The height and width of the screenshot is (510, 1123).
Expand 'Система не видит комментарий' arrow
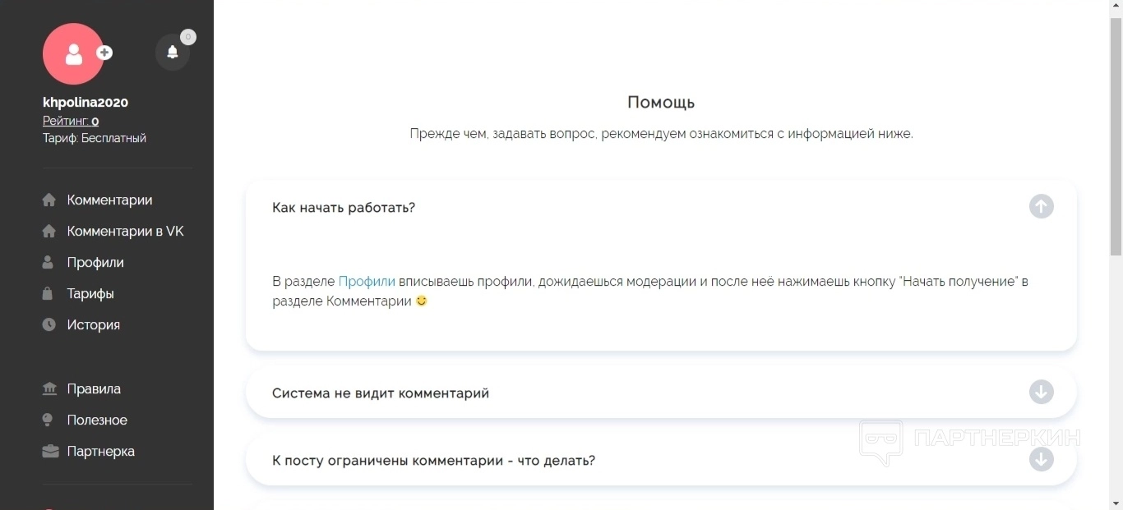(x=1041, y=392)
